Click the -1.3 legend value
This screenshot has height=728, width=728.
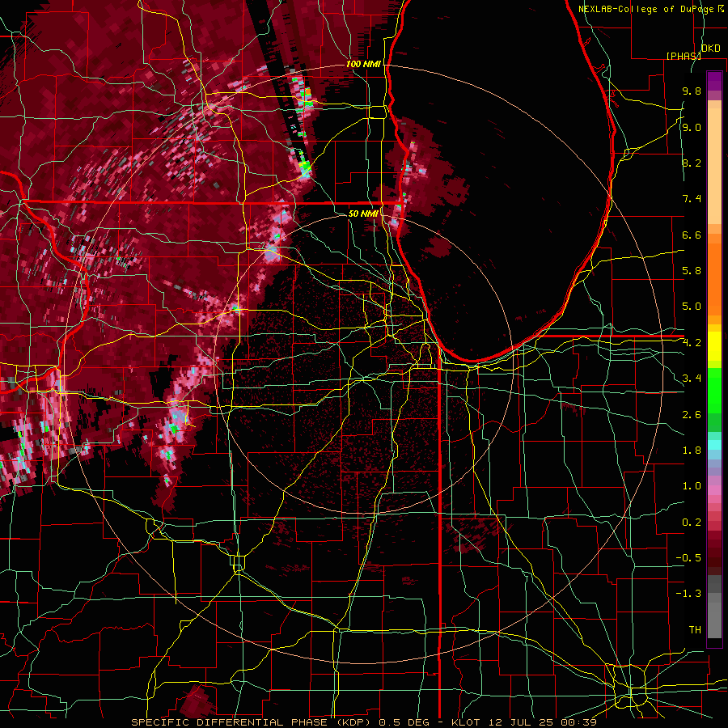tap(688, 594)
